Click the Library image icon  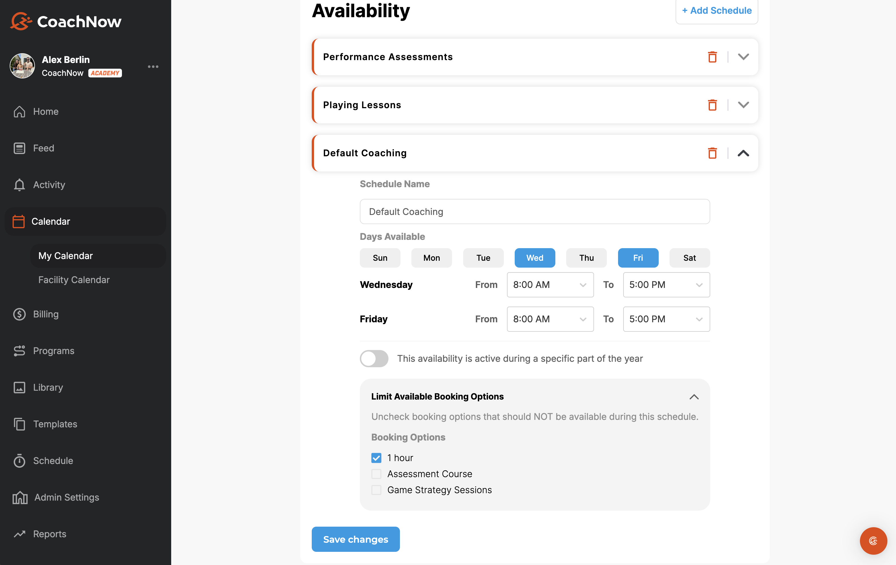(20, 387)
